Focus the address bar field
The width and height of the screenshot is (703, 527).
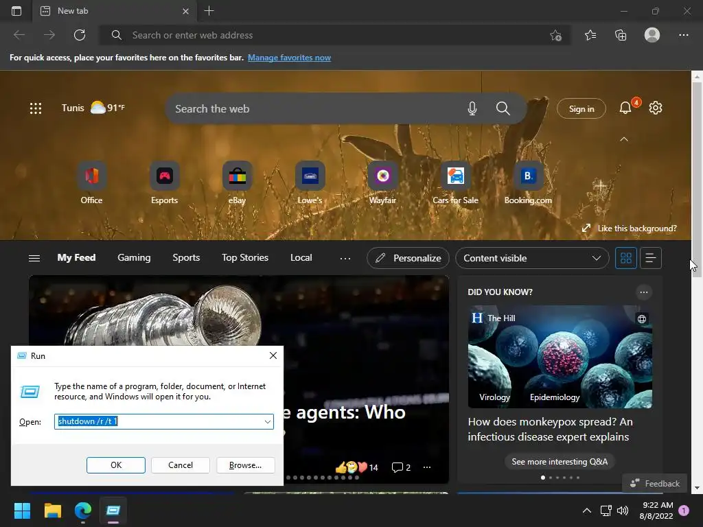coord(334,35)
